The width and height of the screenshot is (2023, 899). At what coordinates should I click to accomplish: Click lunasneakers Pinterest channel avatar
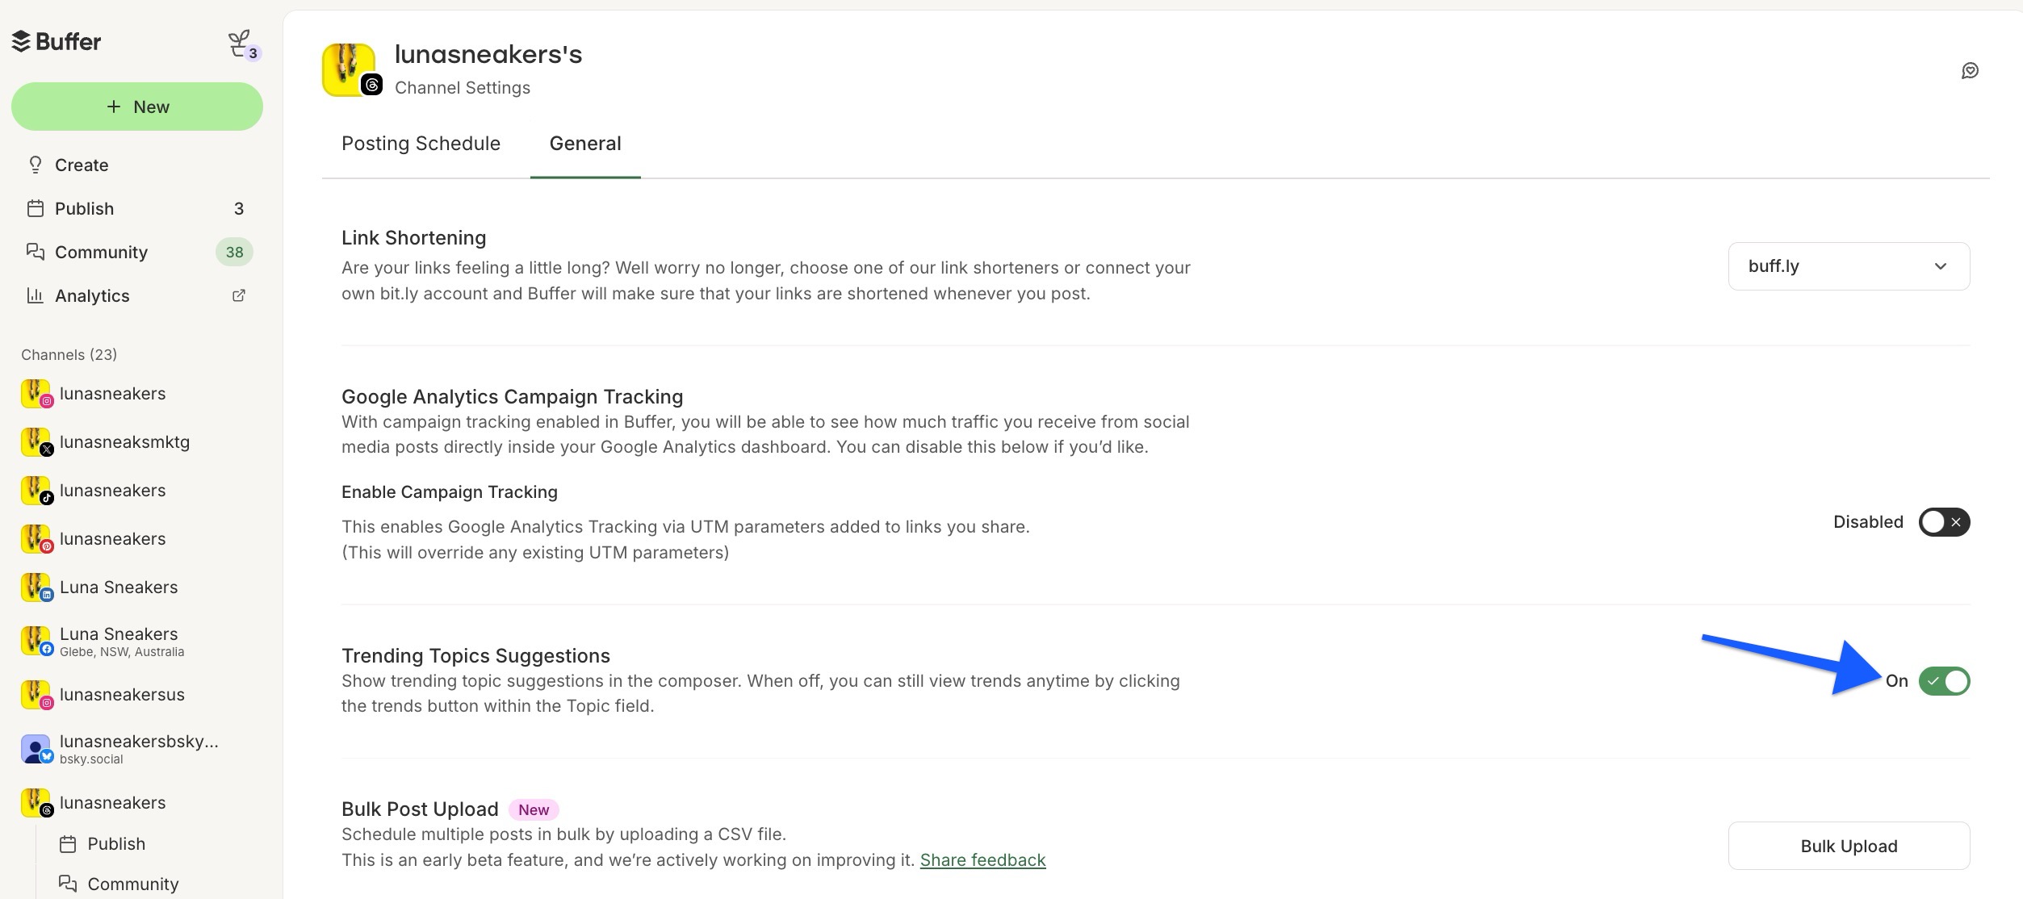(x=36, y=539)
